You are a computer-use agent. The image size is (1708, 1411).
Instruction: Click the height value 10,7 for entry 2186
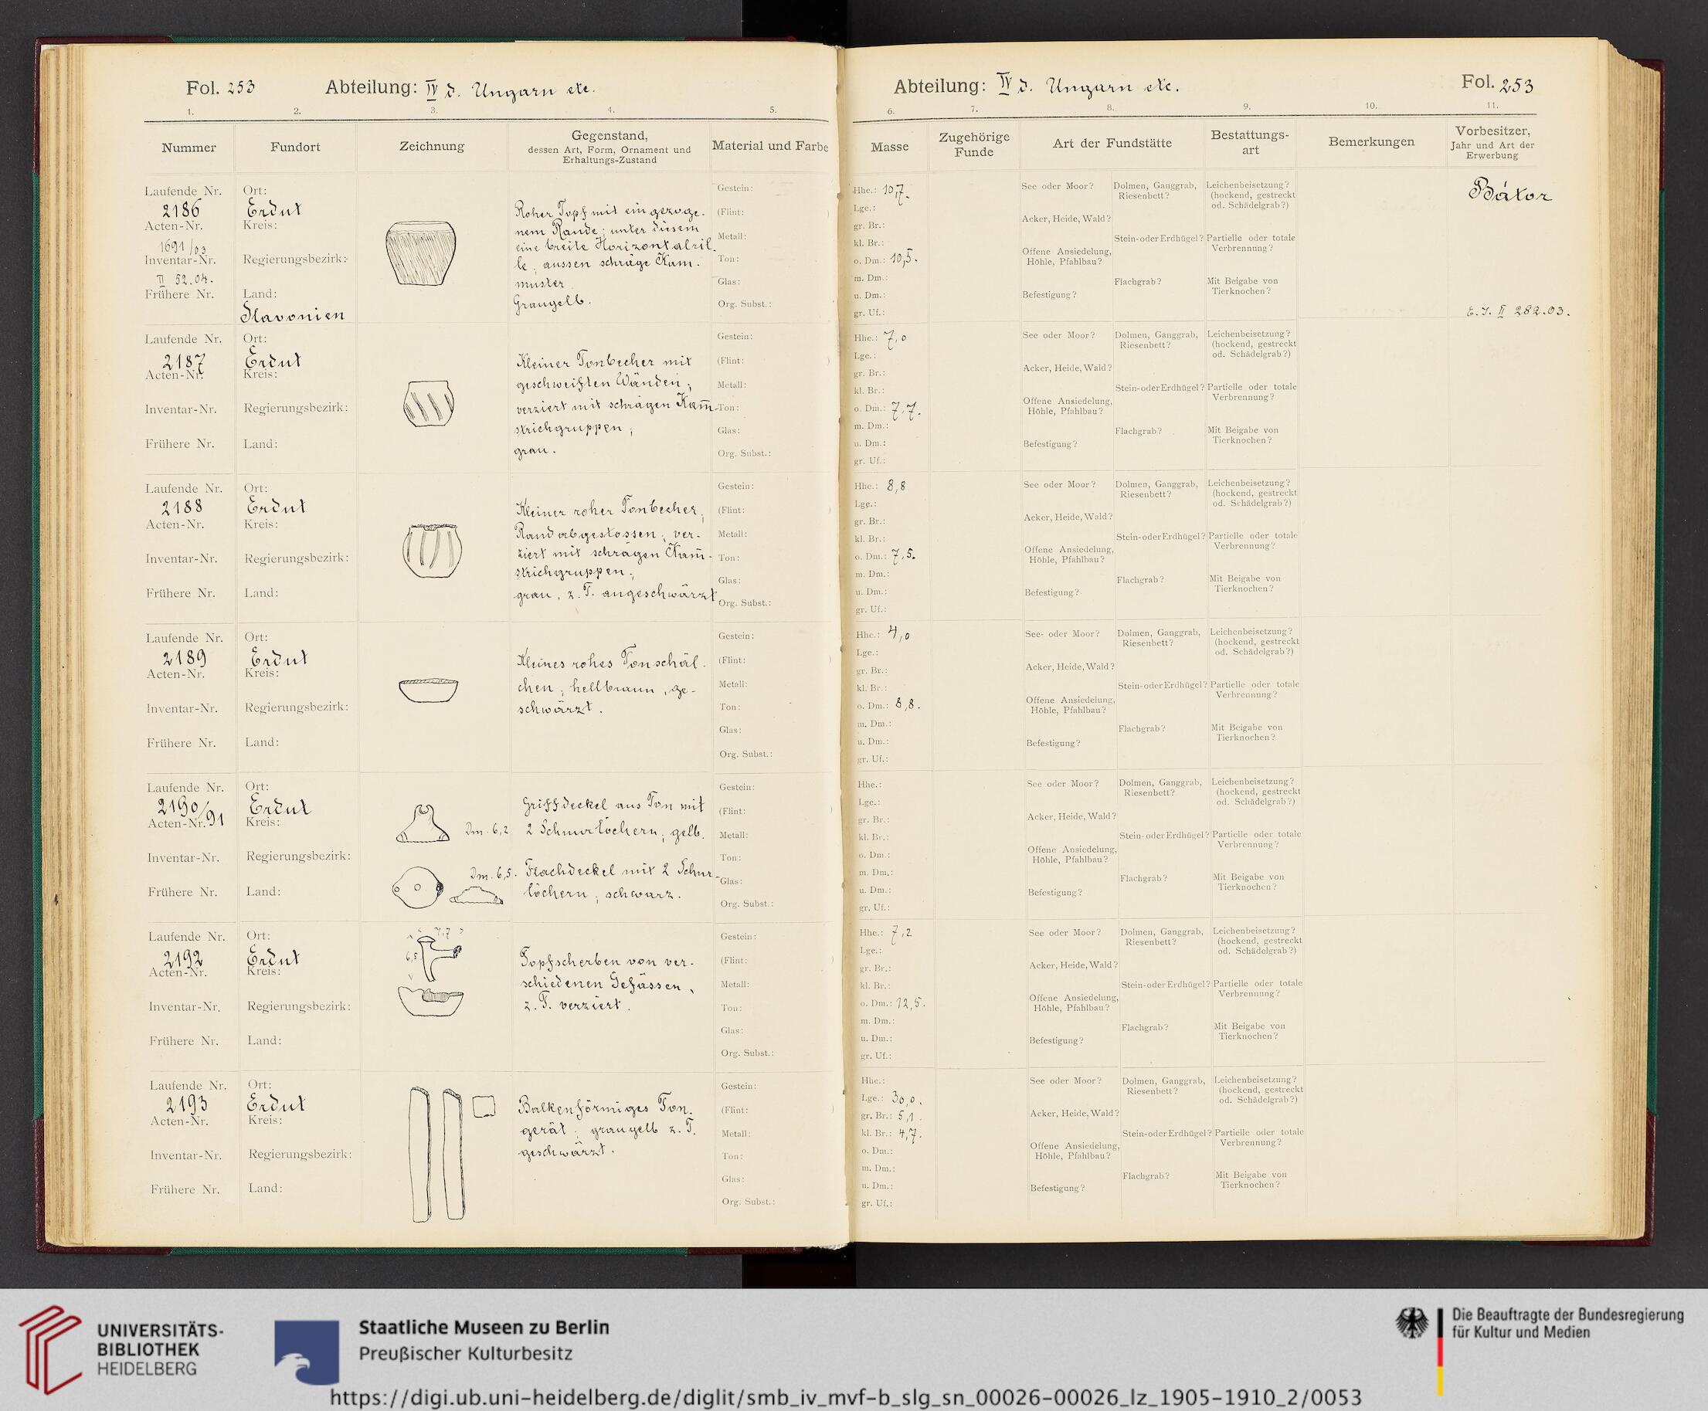click(x=897, y=193)
